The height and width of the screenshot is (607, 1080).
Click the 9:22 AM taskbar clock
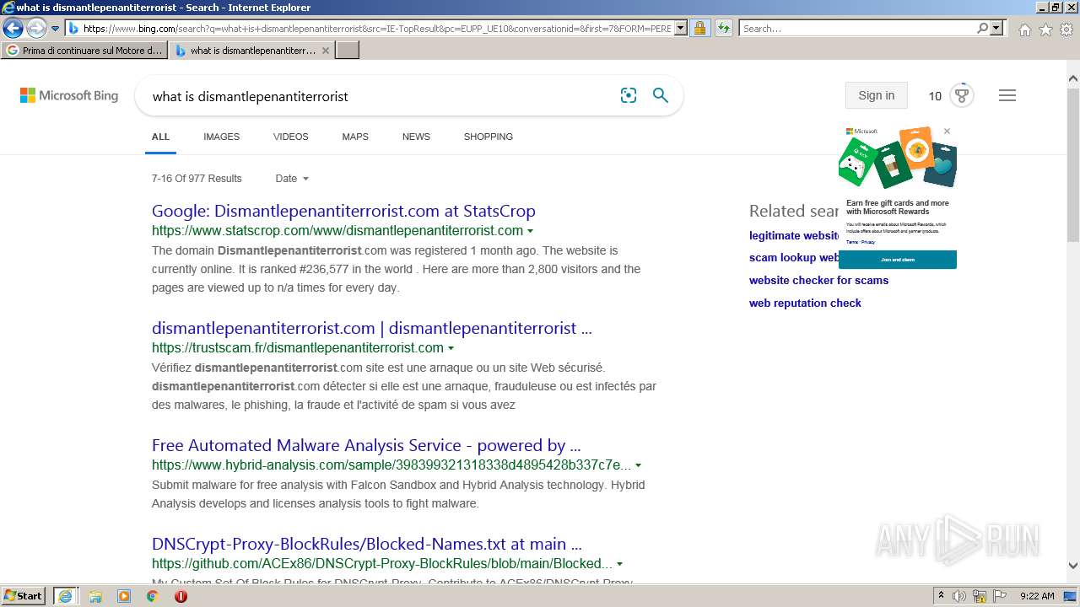1037,596
